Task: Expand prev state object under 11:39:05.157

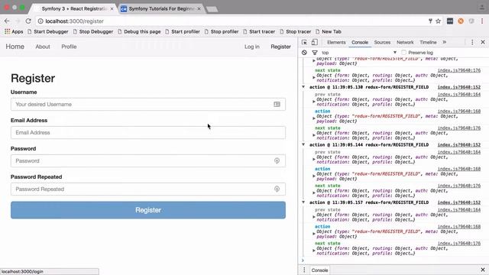Action: click(x=314, y=217)
